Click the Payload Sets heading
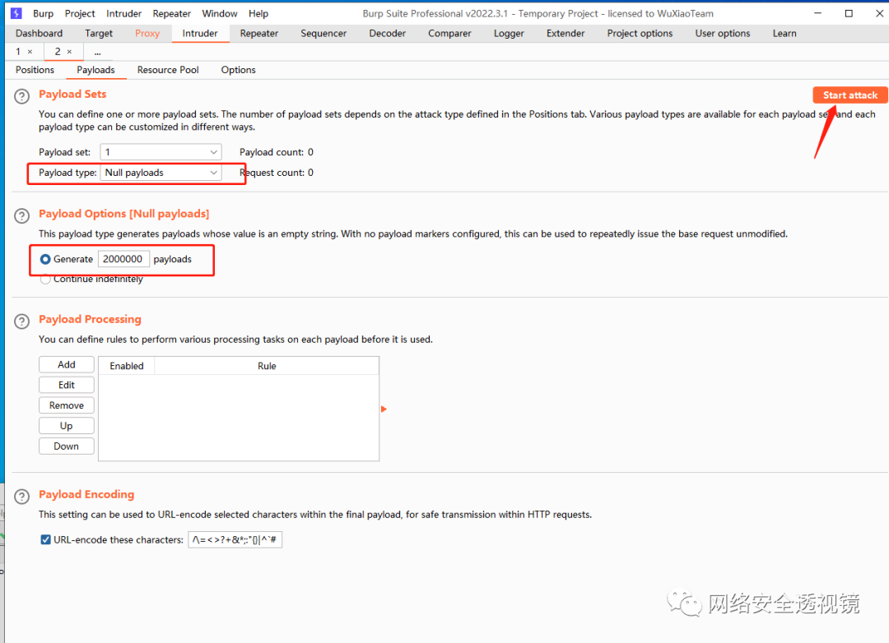The width and height of the screenshot is (889, 643). coord(72,94)
